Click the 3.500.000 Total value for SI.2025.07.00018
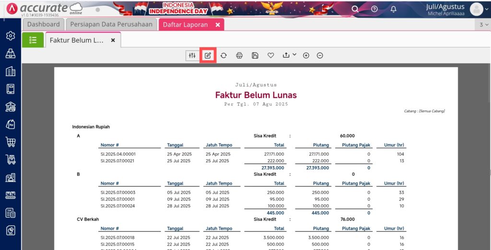491x250 pixels. coord(274,238)
